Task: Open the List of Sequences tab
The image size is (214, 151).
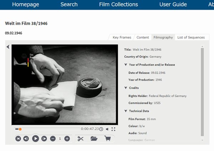Action: (x=191, y=37)
